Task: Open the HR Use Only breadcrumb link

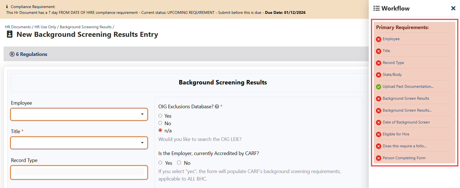Action: (x=45, y=27)
